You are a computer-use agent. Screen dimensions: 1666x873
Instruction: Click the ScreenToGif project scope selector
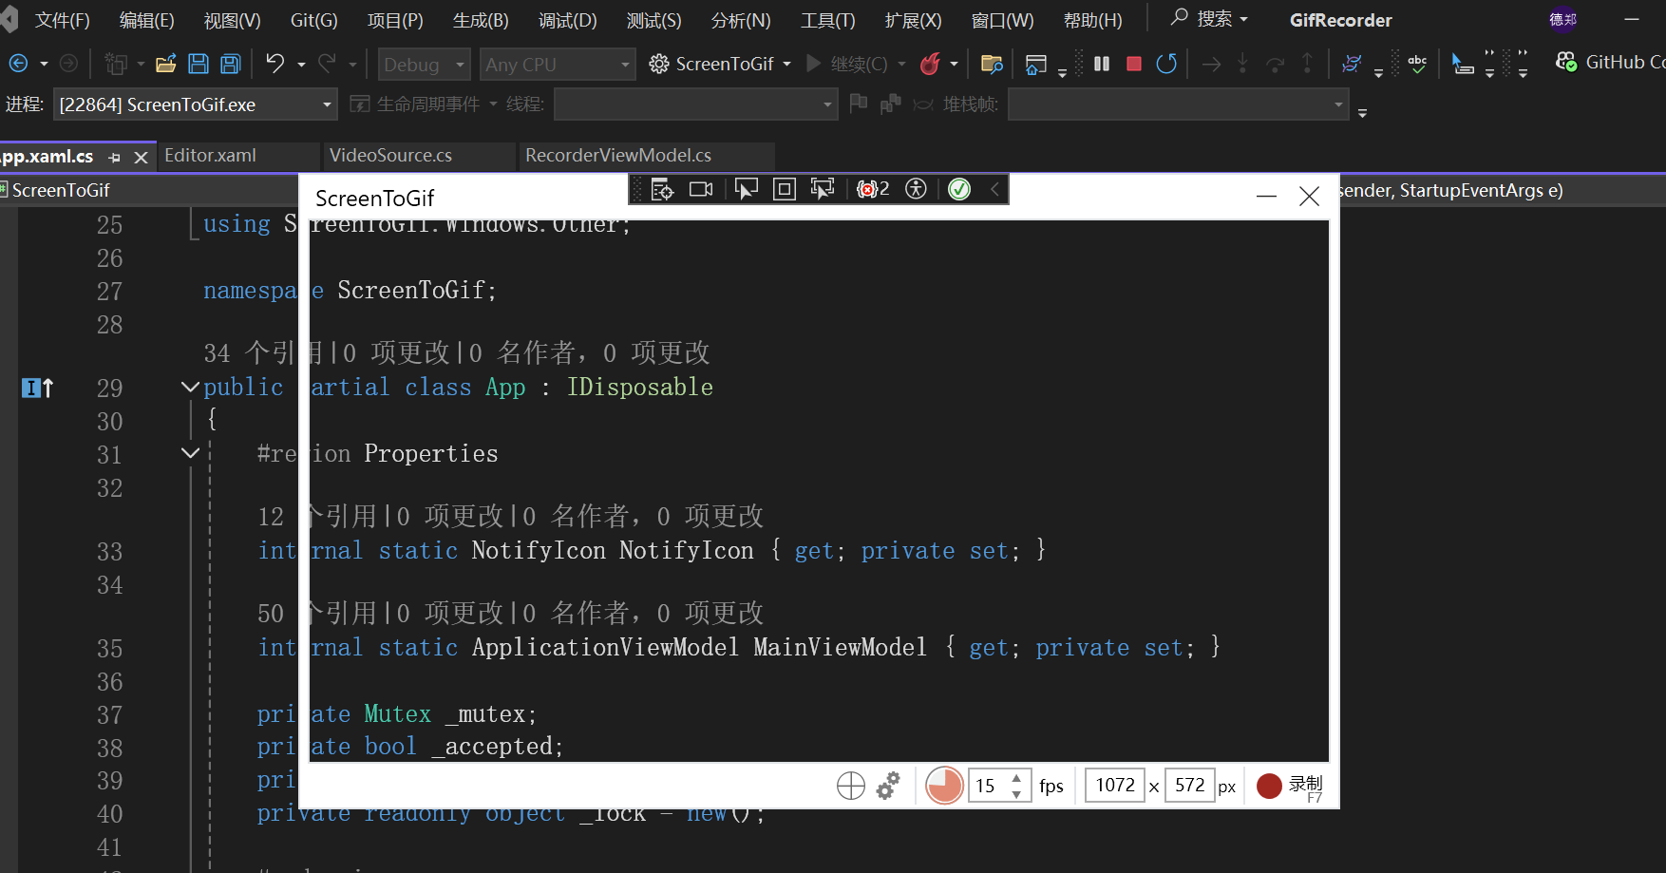[149, 190]
